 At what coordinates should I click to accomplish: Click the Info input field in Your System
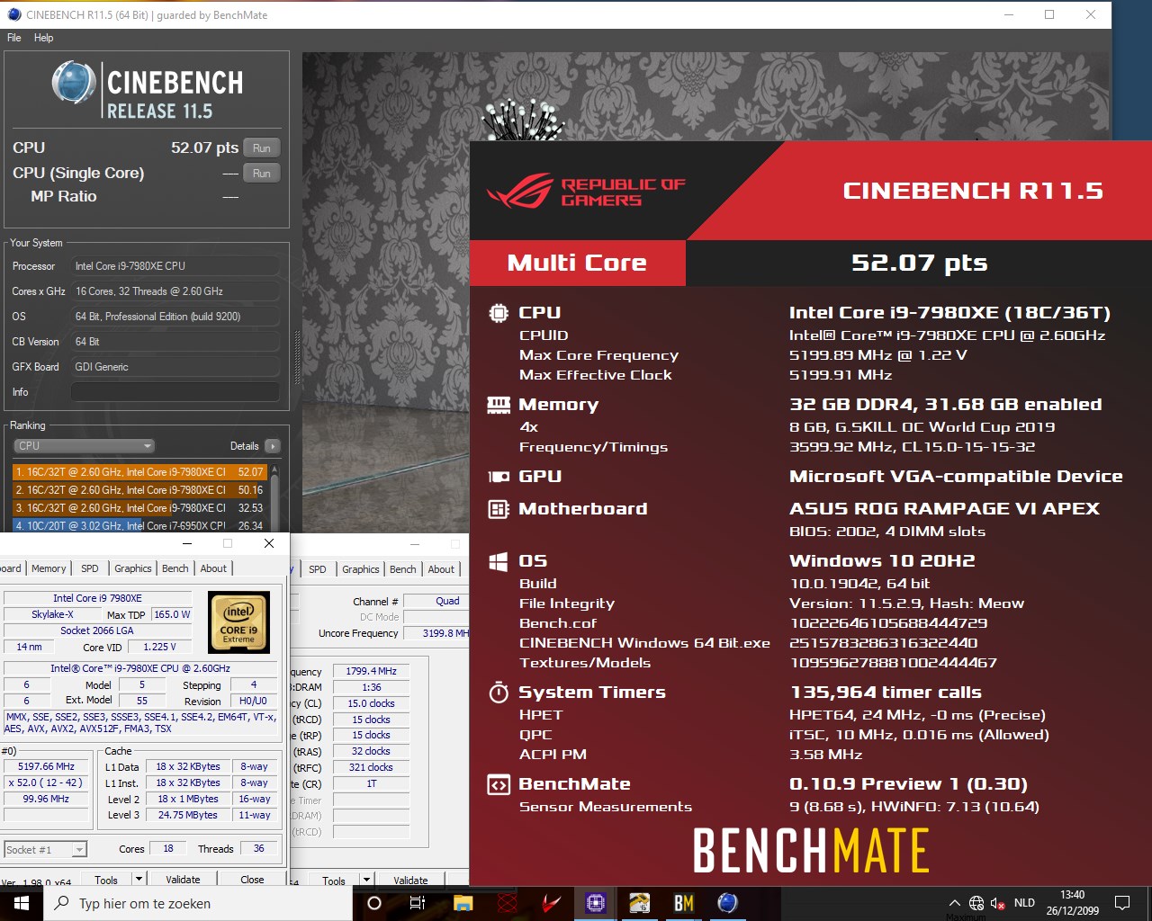coord(175,392)
